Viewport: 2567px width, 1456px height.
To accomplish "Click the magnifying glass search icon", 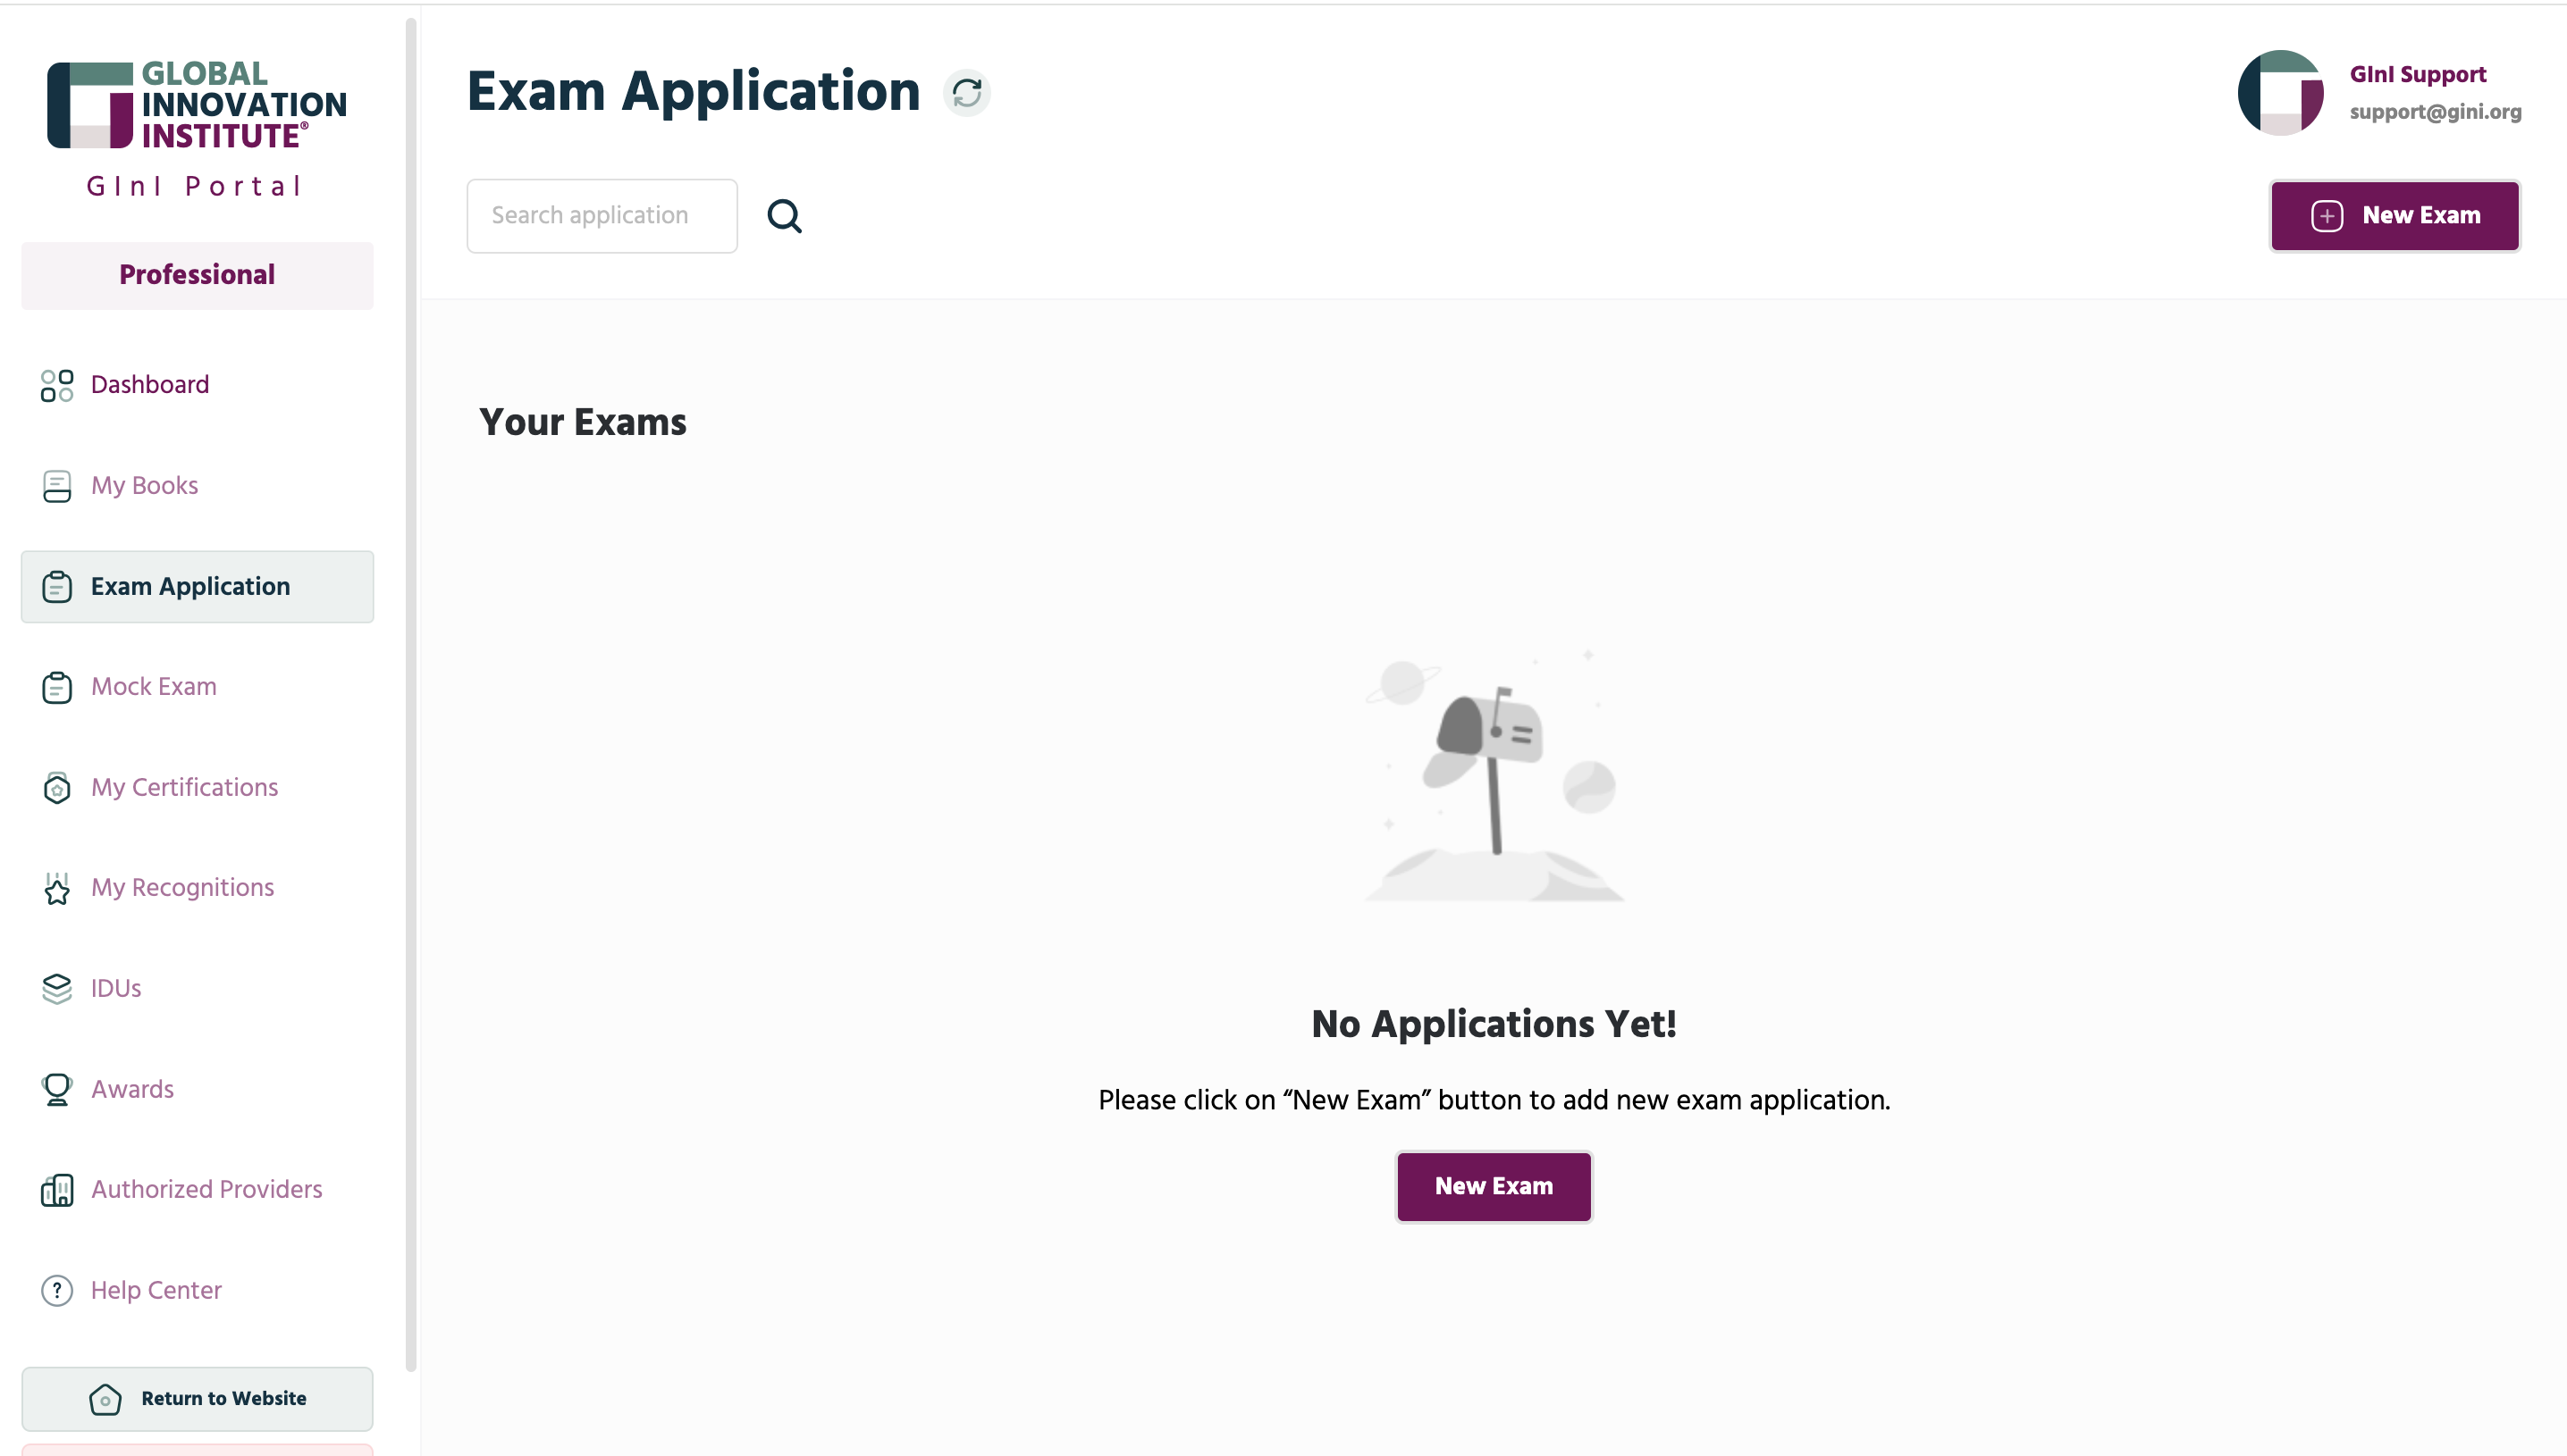I will 784,216.
